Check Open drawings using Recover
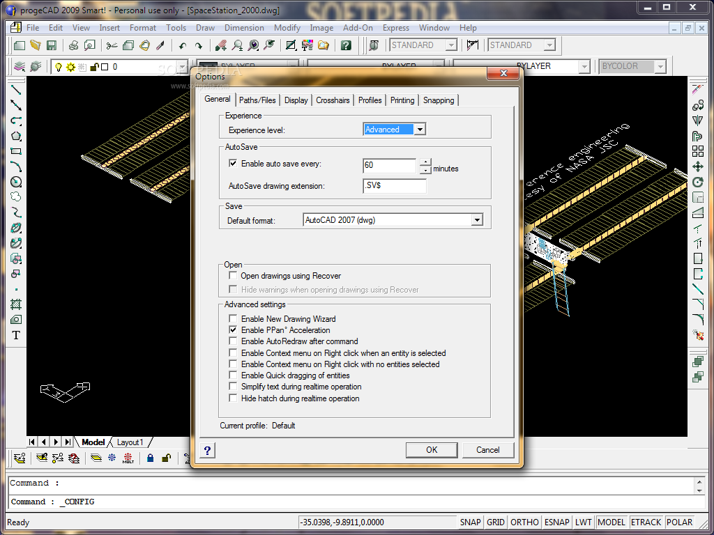Screen dimensions: 714x535 tap(233, 275)
